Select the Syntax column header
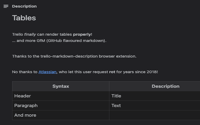 (x=61, y=86)
